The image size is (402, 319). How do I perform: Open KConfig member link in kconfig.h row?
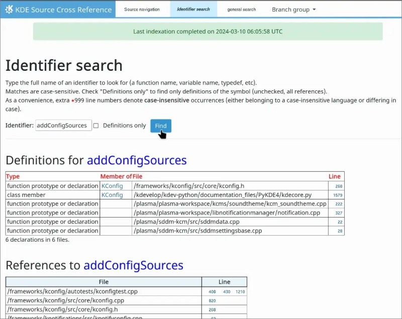(112, 186)
